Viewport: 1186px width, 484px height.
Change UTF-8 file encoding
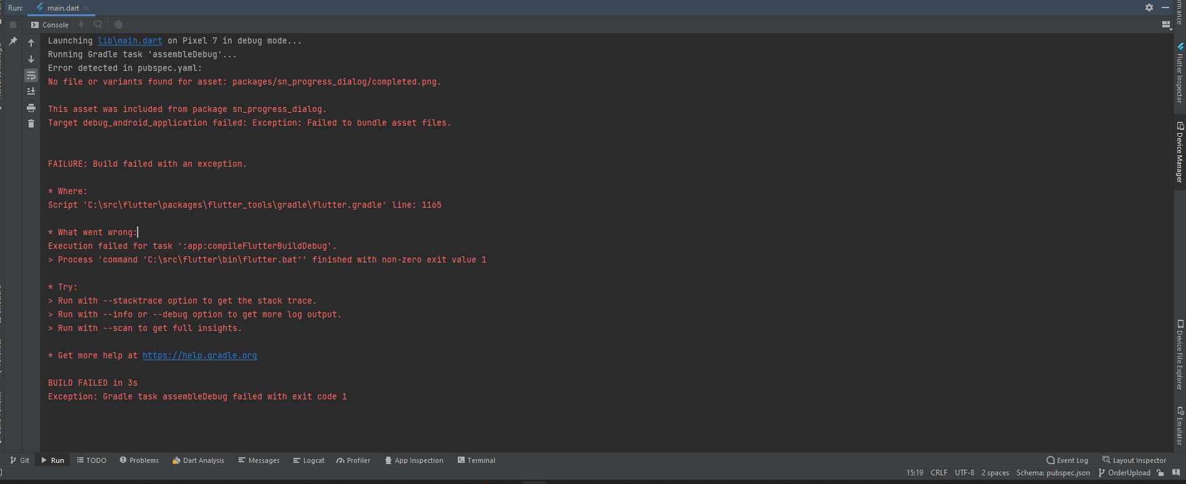964,473
